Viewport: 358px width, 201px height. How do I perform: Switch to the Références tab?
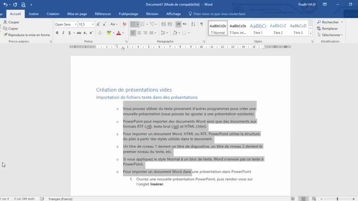pos(103,14)
